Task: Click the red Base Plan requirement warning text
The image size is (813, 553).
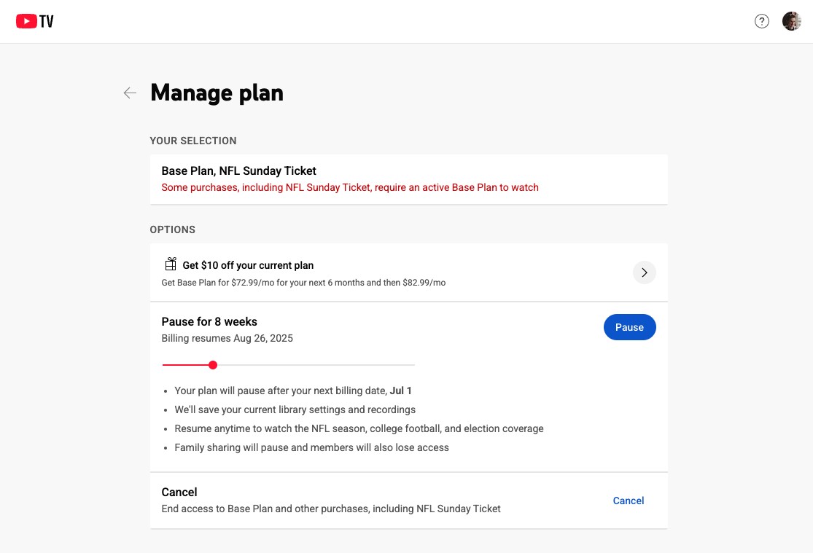Action: pos(349,187)
